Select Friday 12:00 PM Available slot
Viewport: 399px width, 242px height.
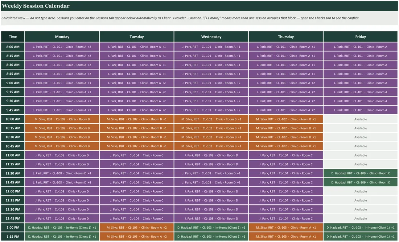360,191
